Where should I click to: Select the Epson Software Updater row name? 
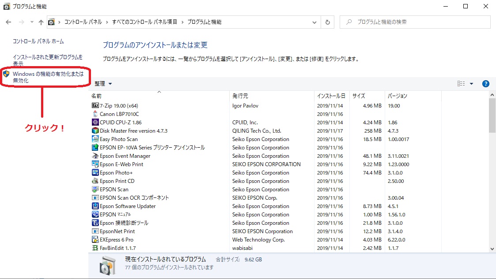coord(128,206)
